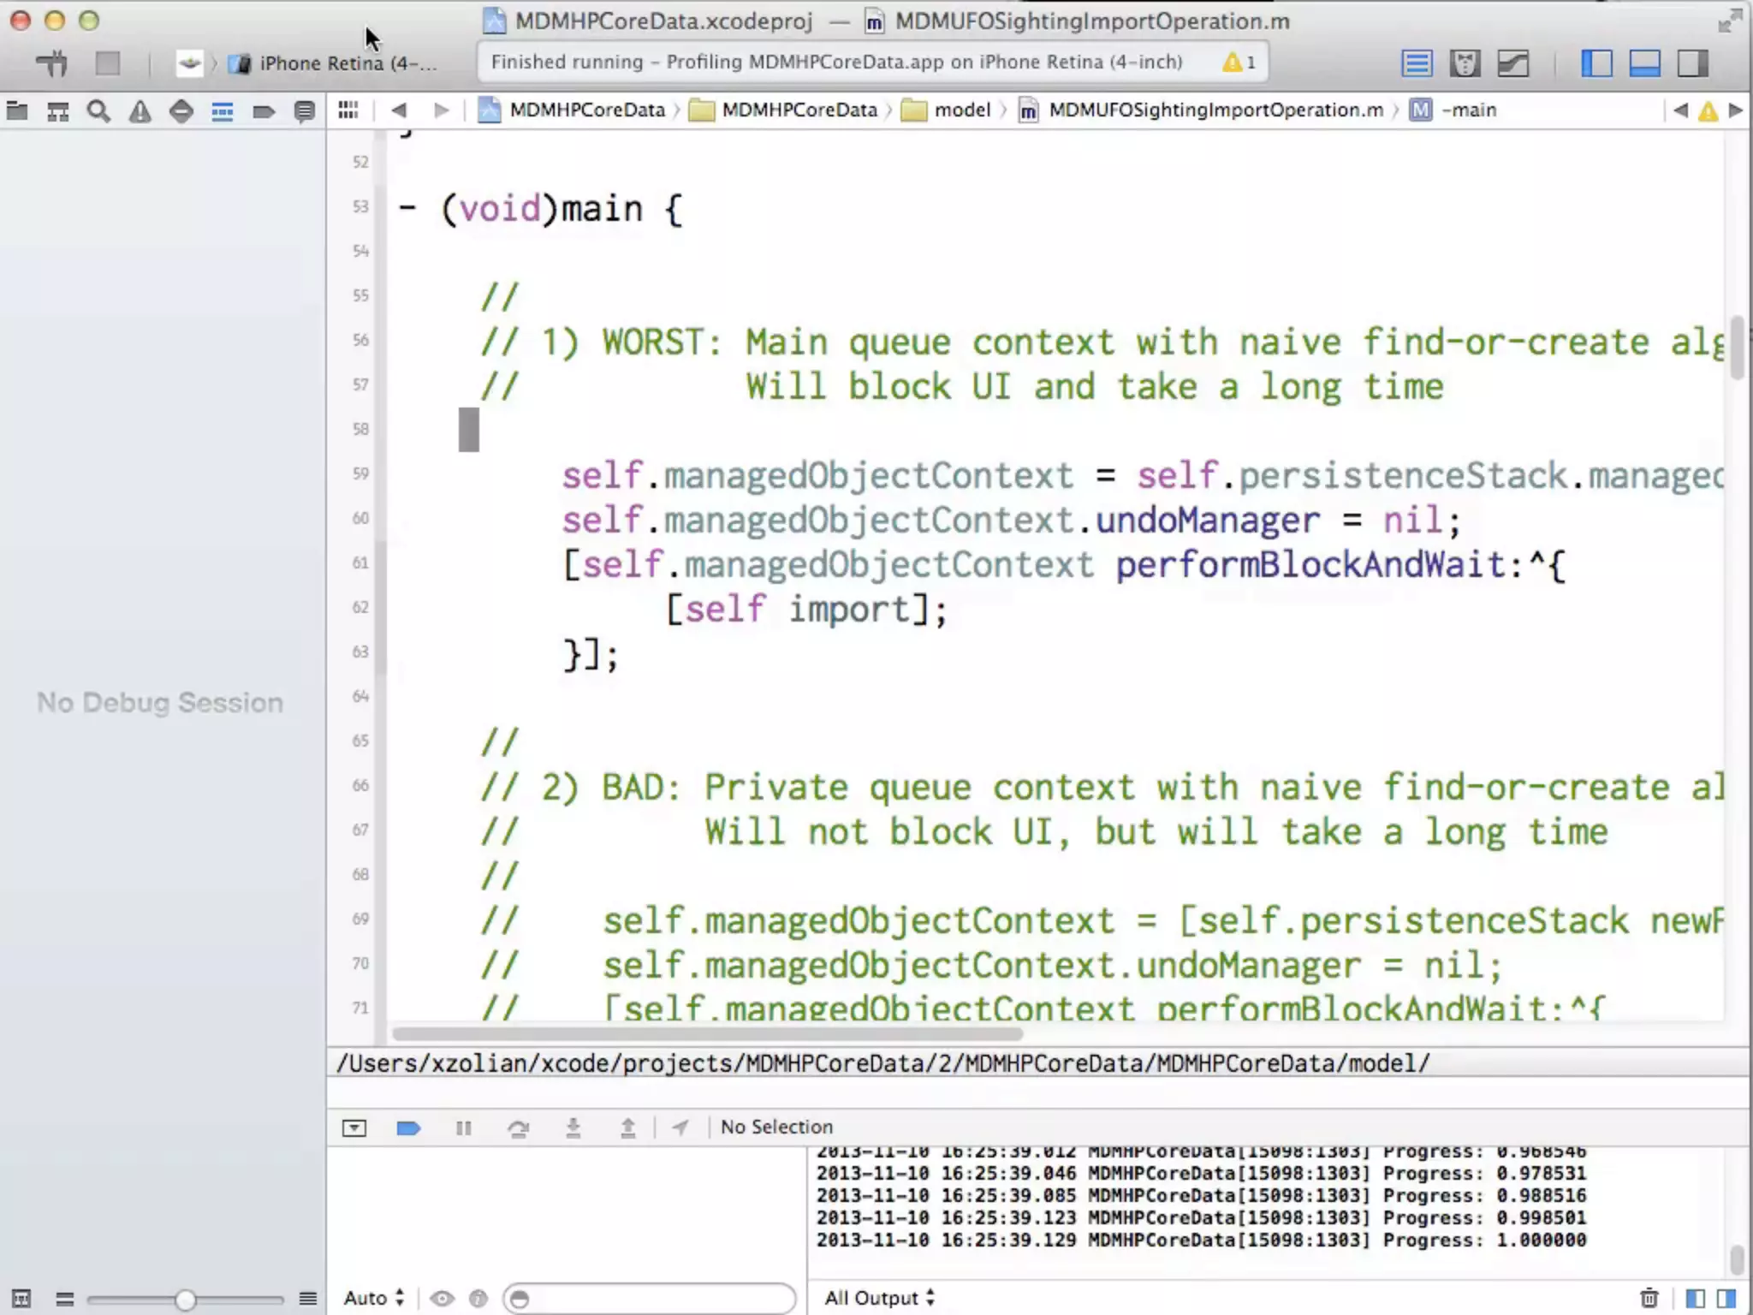Toggle the navigator pane visibility

(x=1596, y=63)
